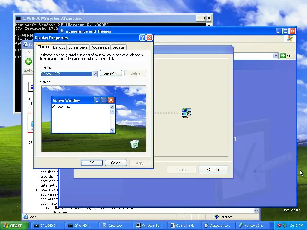Open the File menu in Internet Explorer
The image size is (307, 230).
click(27, 52)
